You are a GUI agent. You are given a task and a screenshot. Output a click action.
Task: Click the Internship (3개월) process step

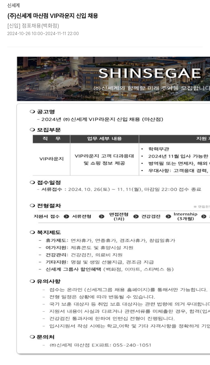[185, 217]
